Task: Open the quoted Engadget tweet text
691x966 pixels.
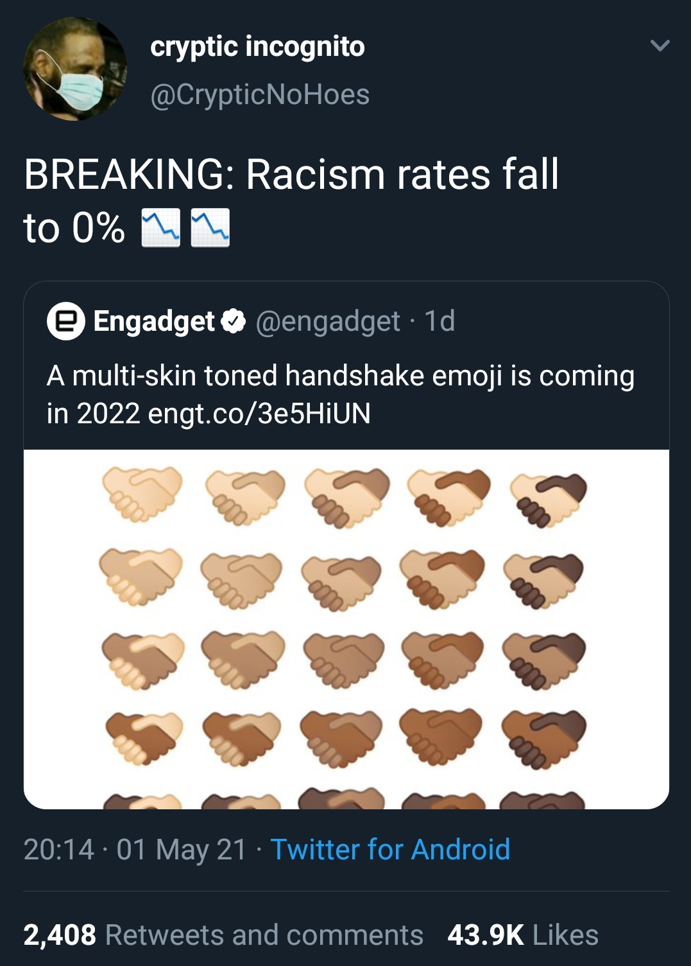Action: tap(340, 376)
